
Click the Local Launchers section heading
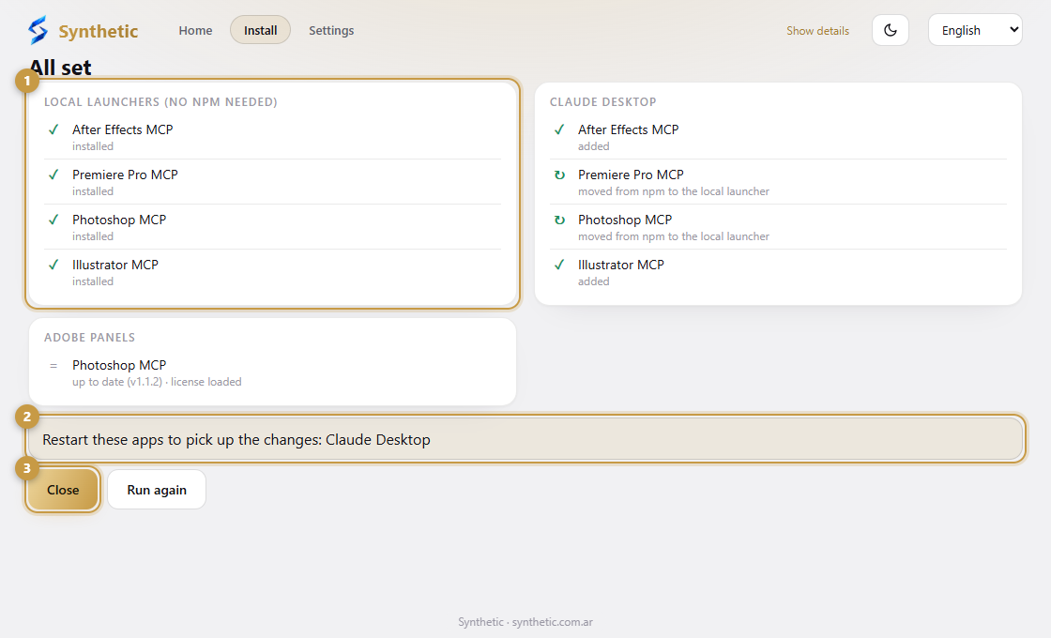point(160,102)
